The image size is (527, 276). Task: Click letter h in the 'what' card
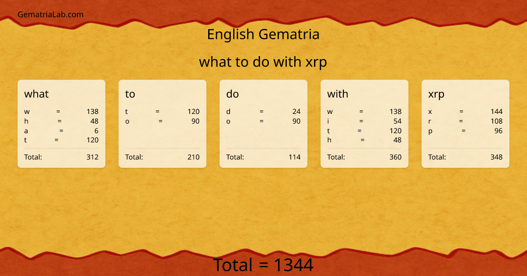[x=26, y=121]
